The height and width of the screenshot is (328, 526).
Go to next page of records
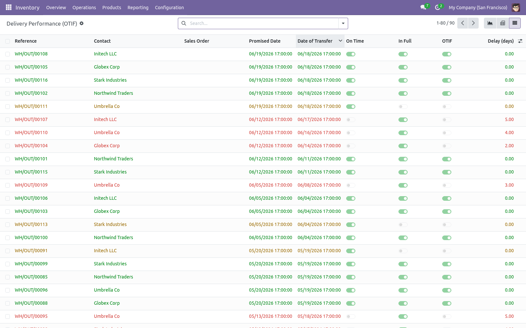click(473, 23)
